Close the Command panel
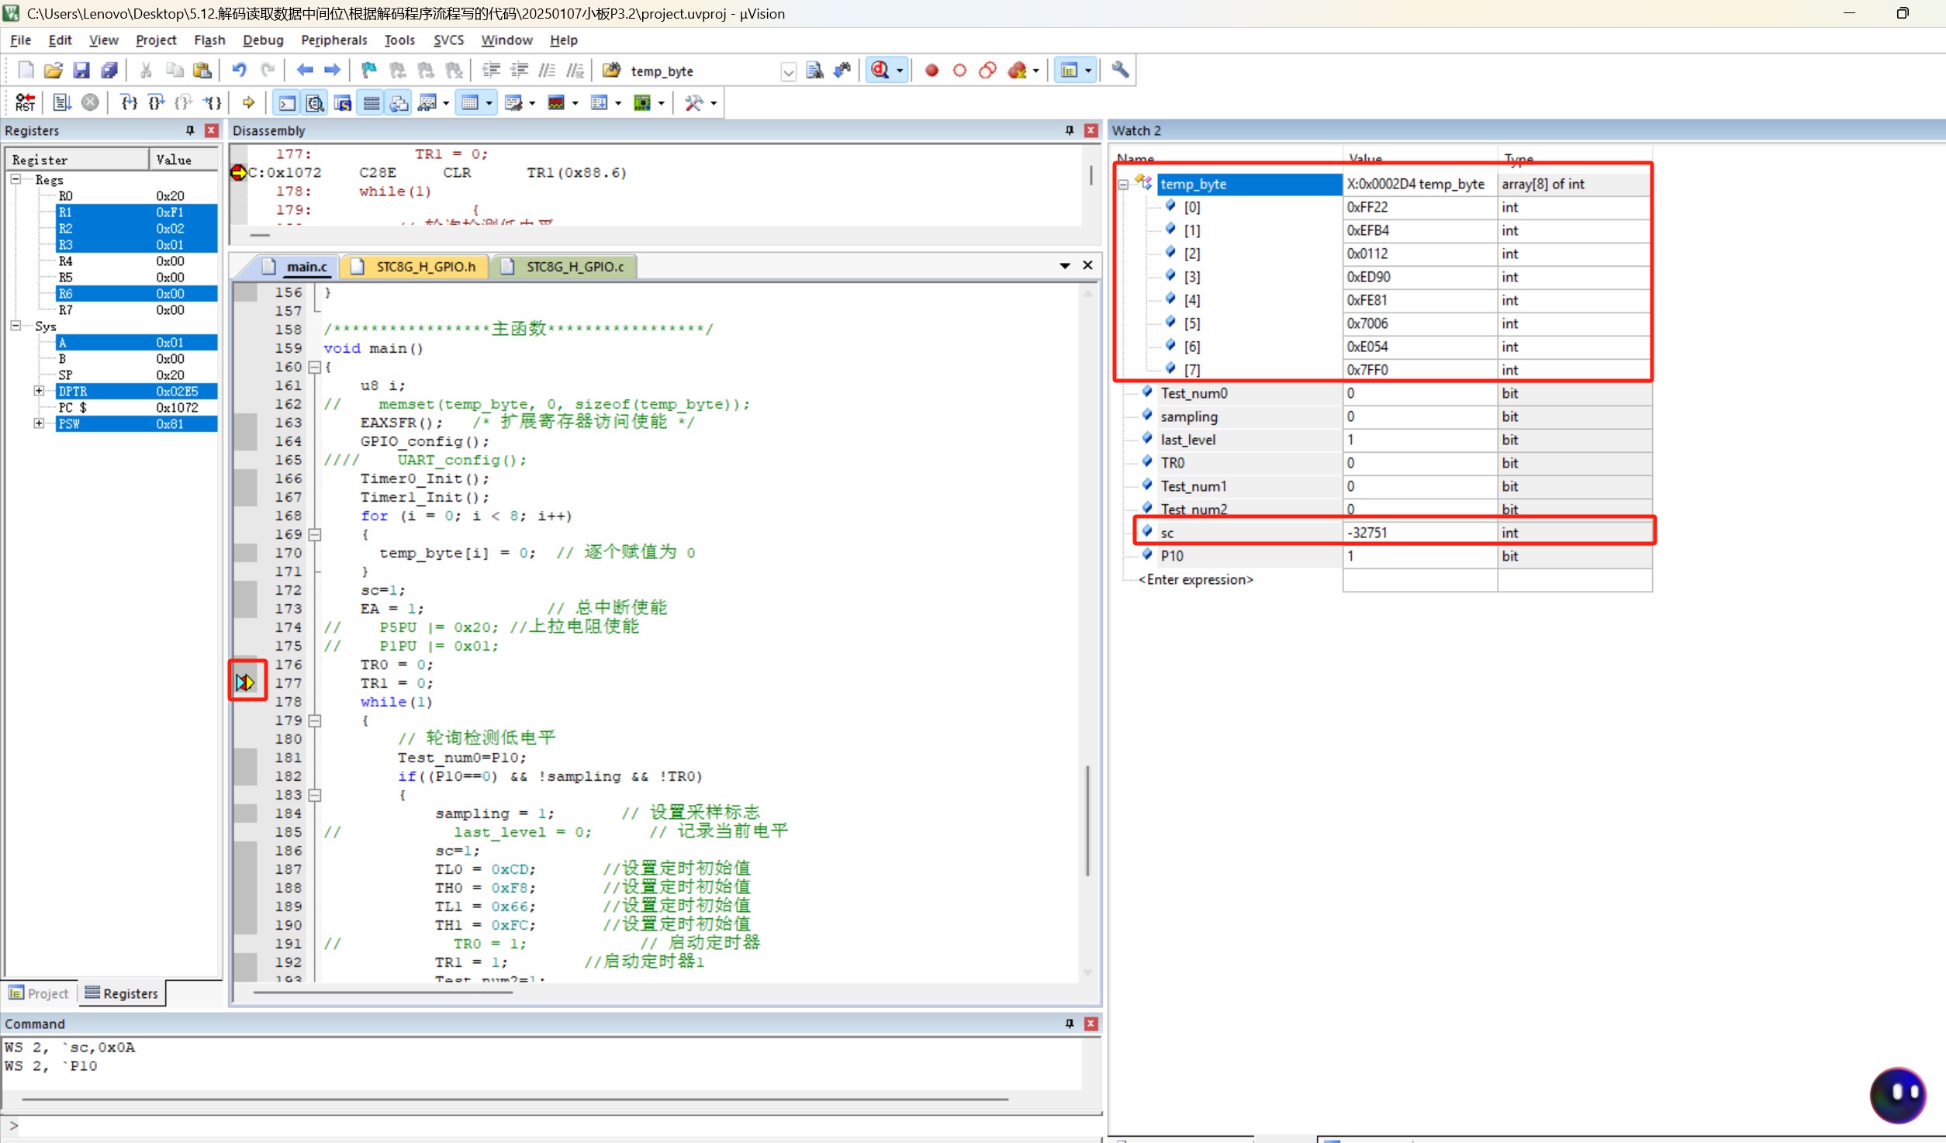The width and height of the screenshot is (1946, 1143). coord(1091,1024)
